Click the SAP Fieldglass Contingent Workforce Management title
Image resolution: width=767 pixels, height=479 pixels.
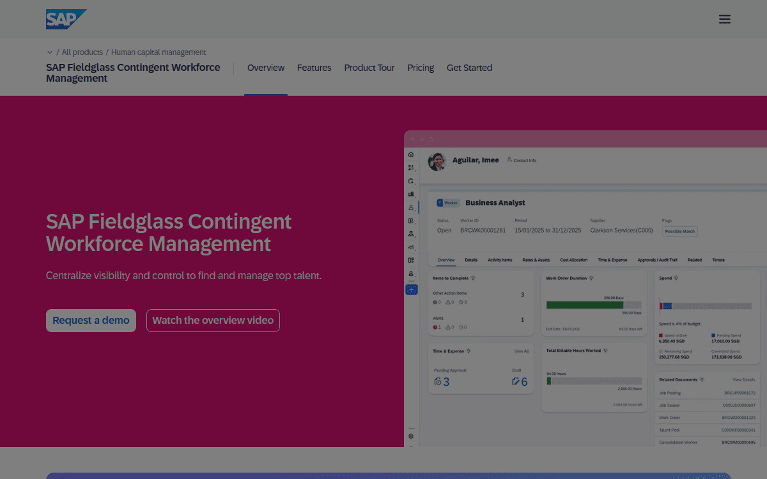133,73
